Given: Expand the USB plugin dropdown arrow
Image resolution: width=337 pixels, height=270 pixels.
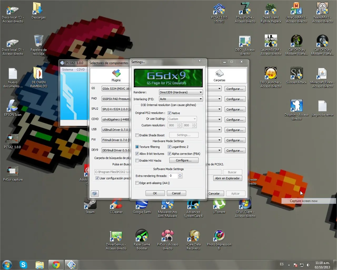Looking at the screenshot, I should 219,130.
